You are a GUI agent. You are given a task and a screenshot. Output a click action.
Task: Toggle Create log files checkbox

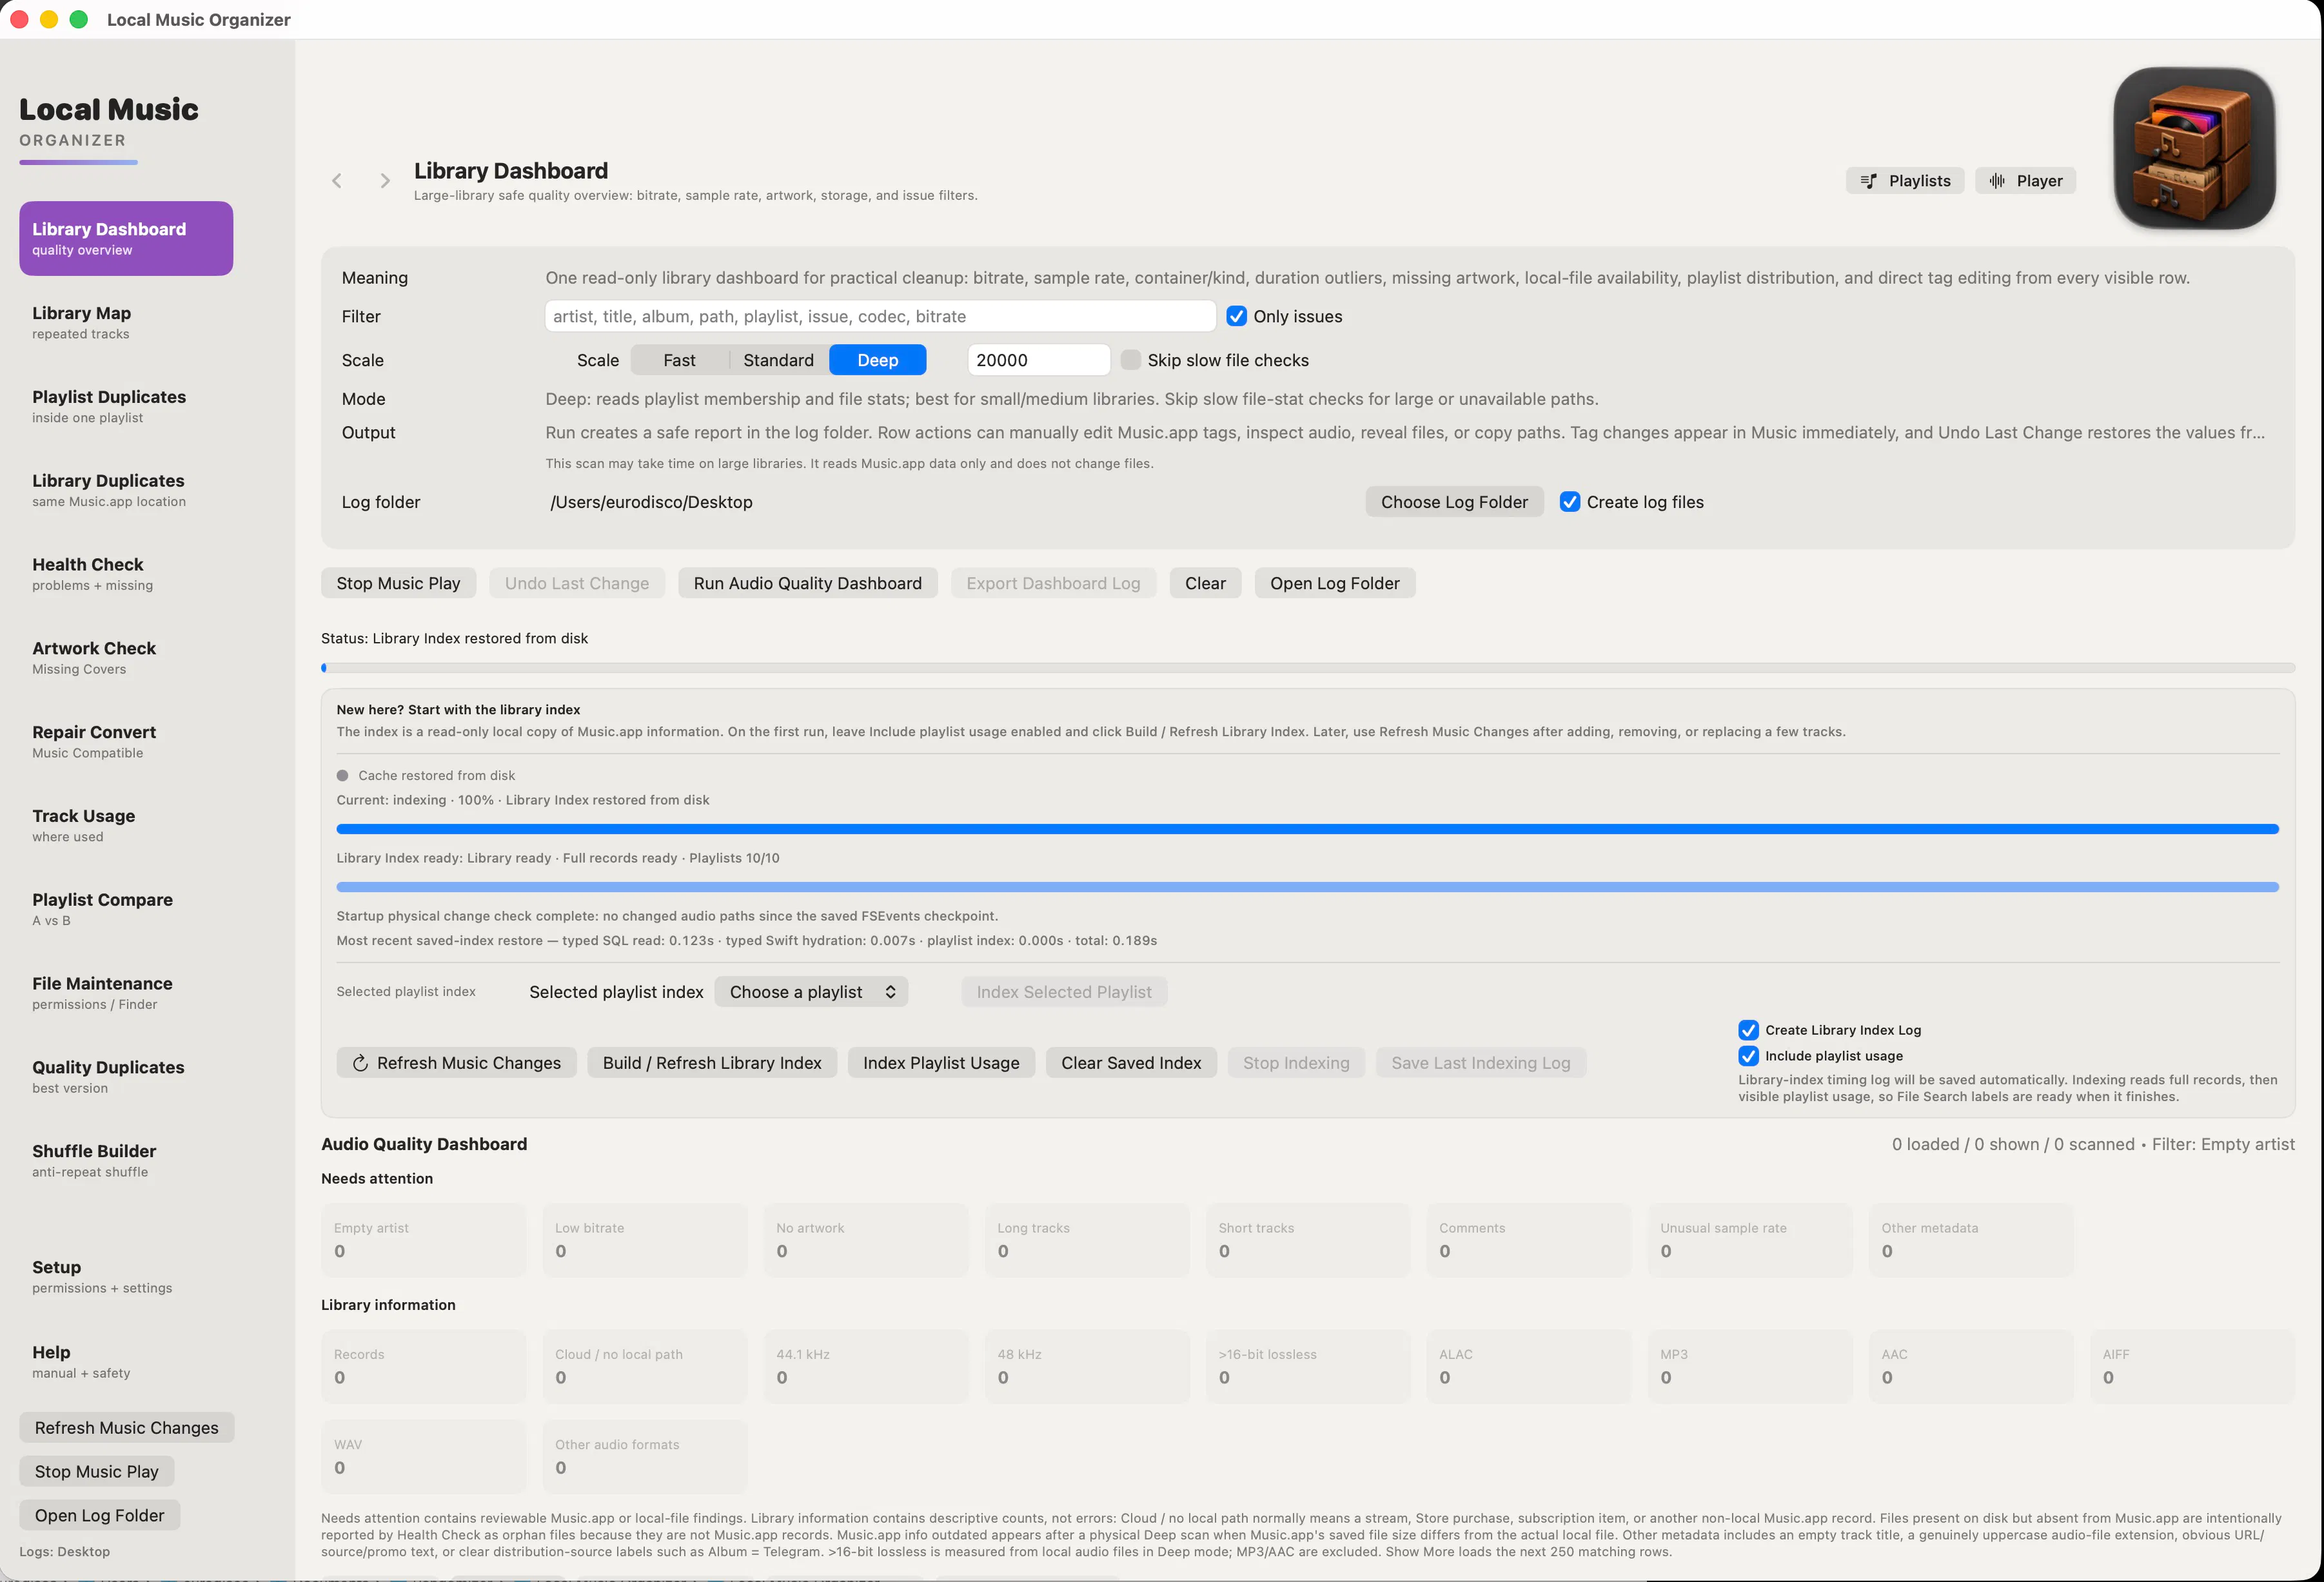pyautogui.click(x=1570, y=502)
